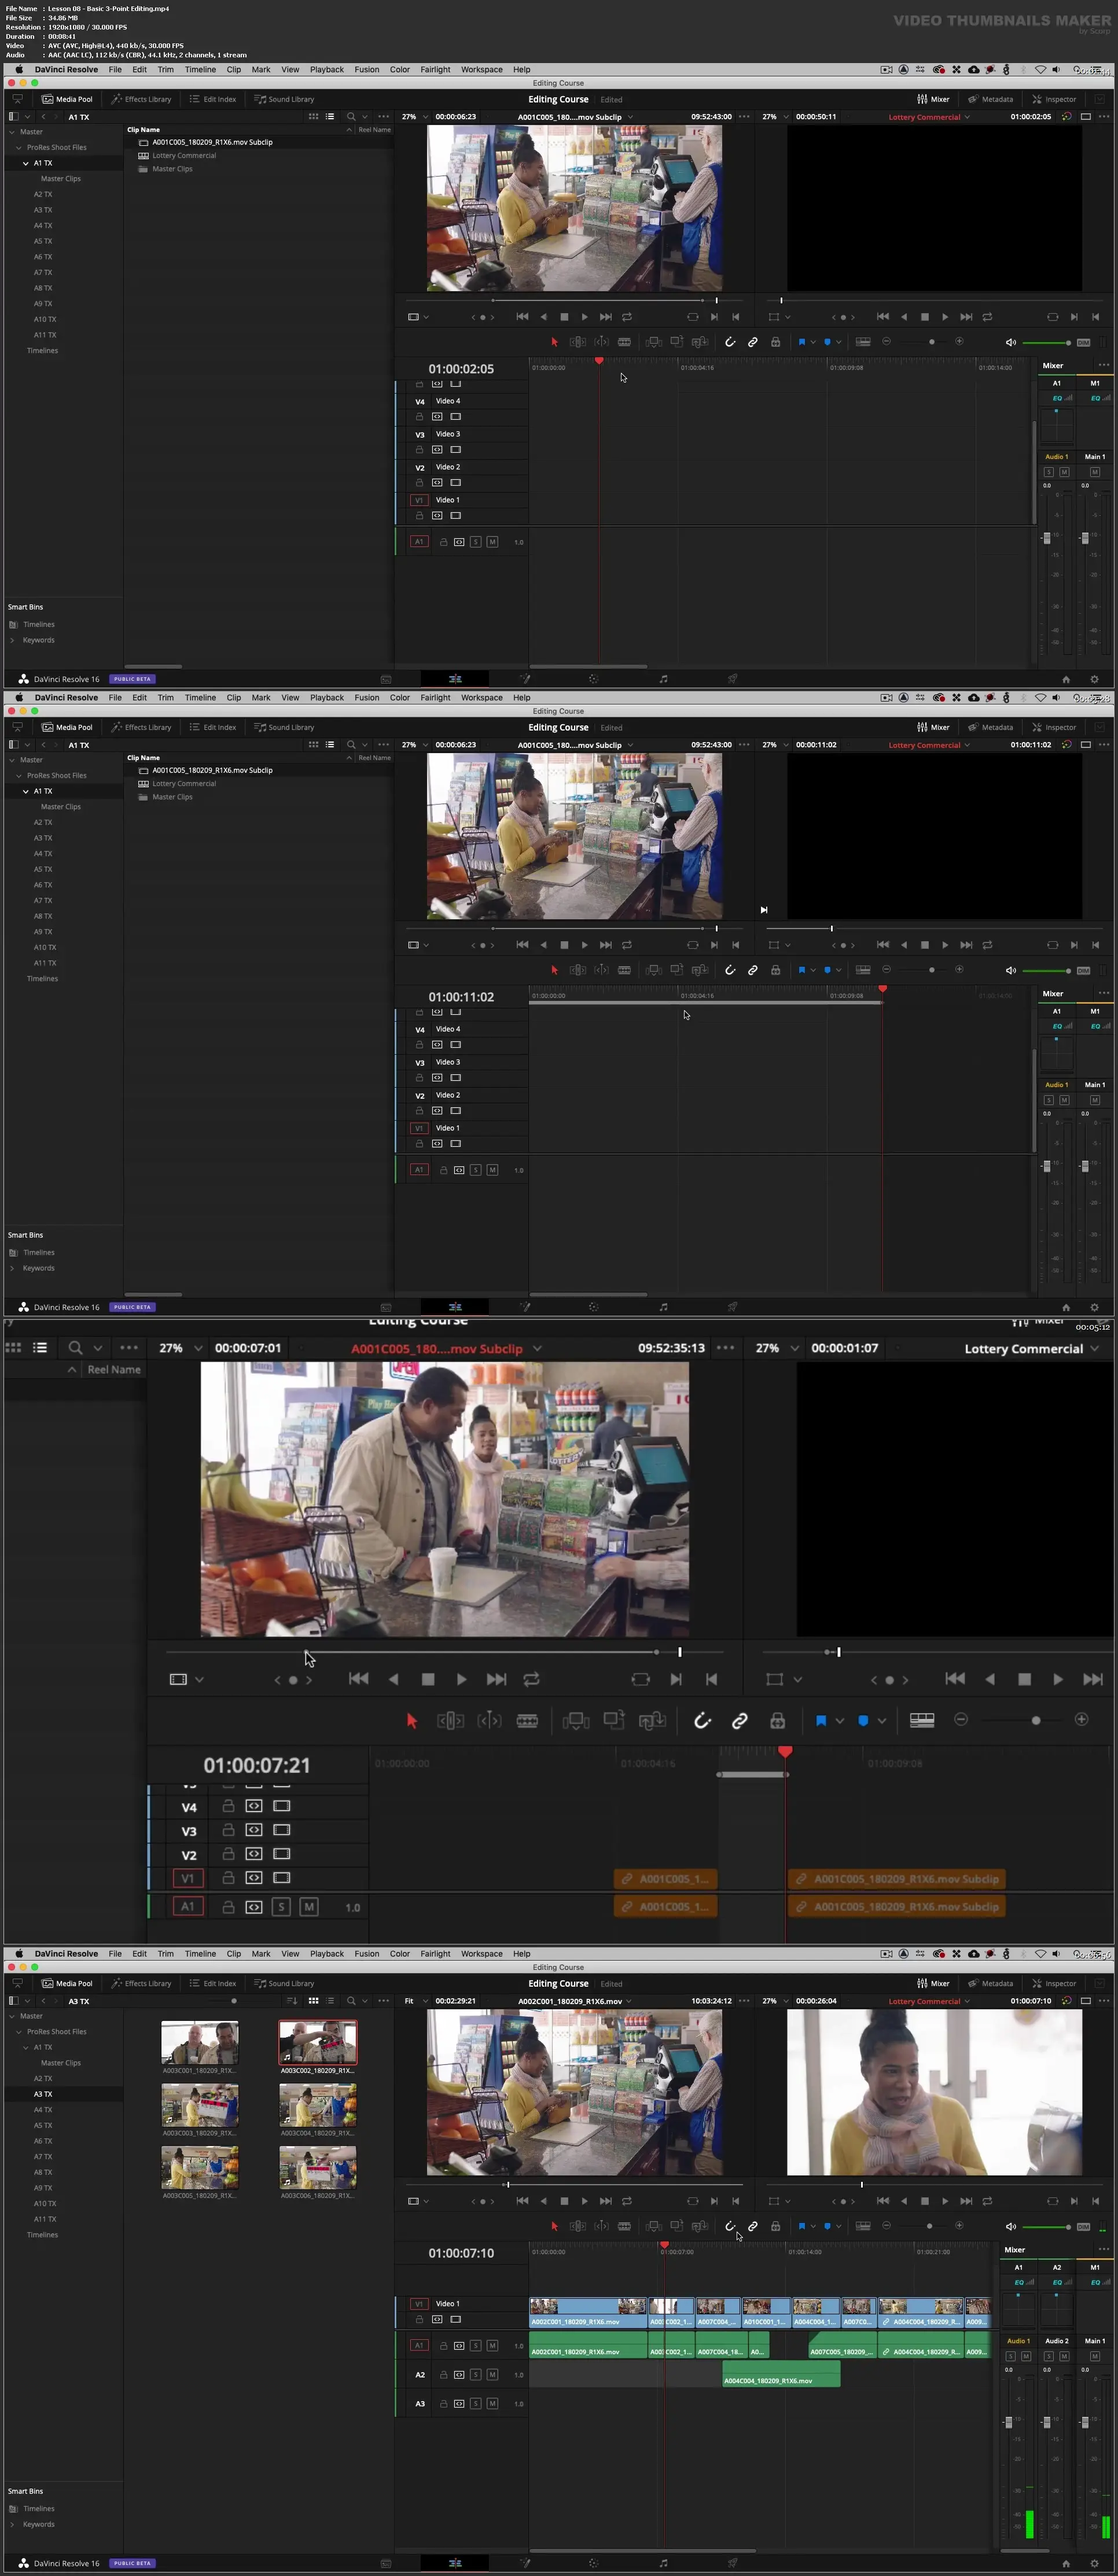This screenshot has width=1118, height=2576.
Task: Stop source viewer playback in zoomed frame
Action: coord(428,1679)
